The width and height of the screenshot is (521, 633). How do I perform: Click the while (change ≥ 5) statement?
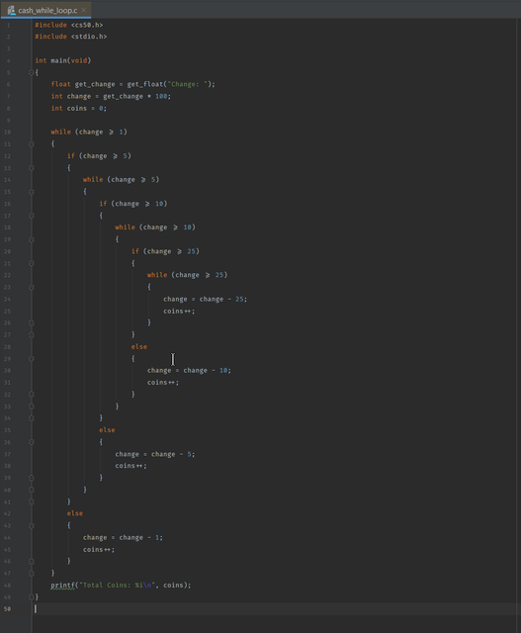(121, 180)
